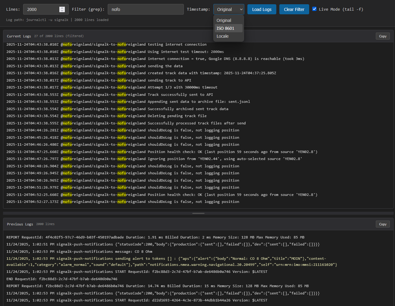
Task: Disable the Live Mode checkbox
Action: (314, 9)
